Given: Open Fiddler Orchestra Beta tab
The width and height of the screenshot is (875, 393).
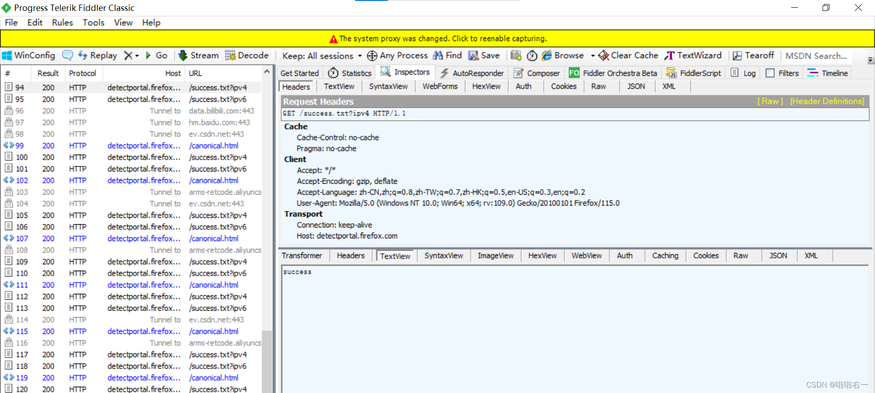Looking at the screenshot, I should [x=613, y=73].
